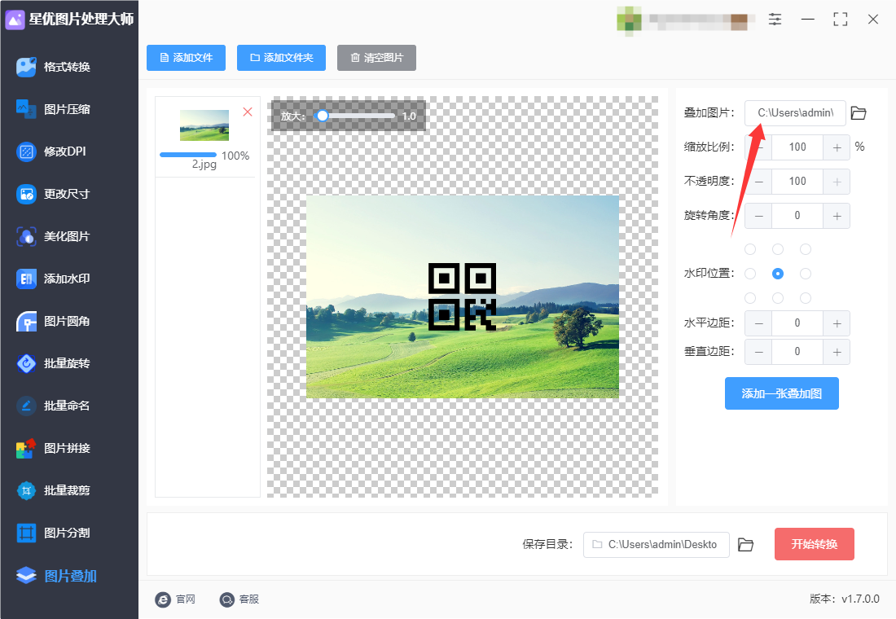Increase 水平边距 horizontal margin

pos(837,323)
